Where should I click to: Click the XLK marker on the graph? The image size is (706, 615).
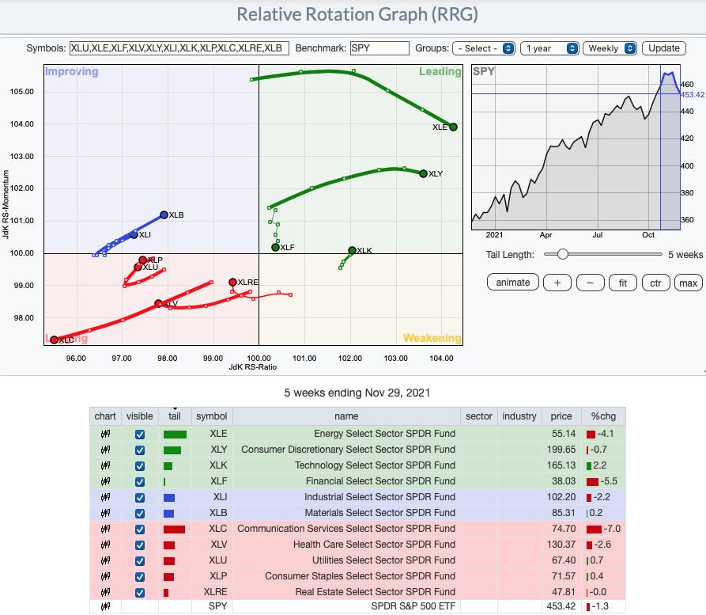(352, 250)
